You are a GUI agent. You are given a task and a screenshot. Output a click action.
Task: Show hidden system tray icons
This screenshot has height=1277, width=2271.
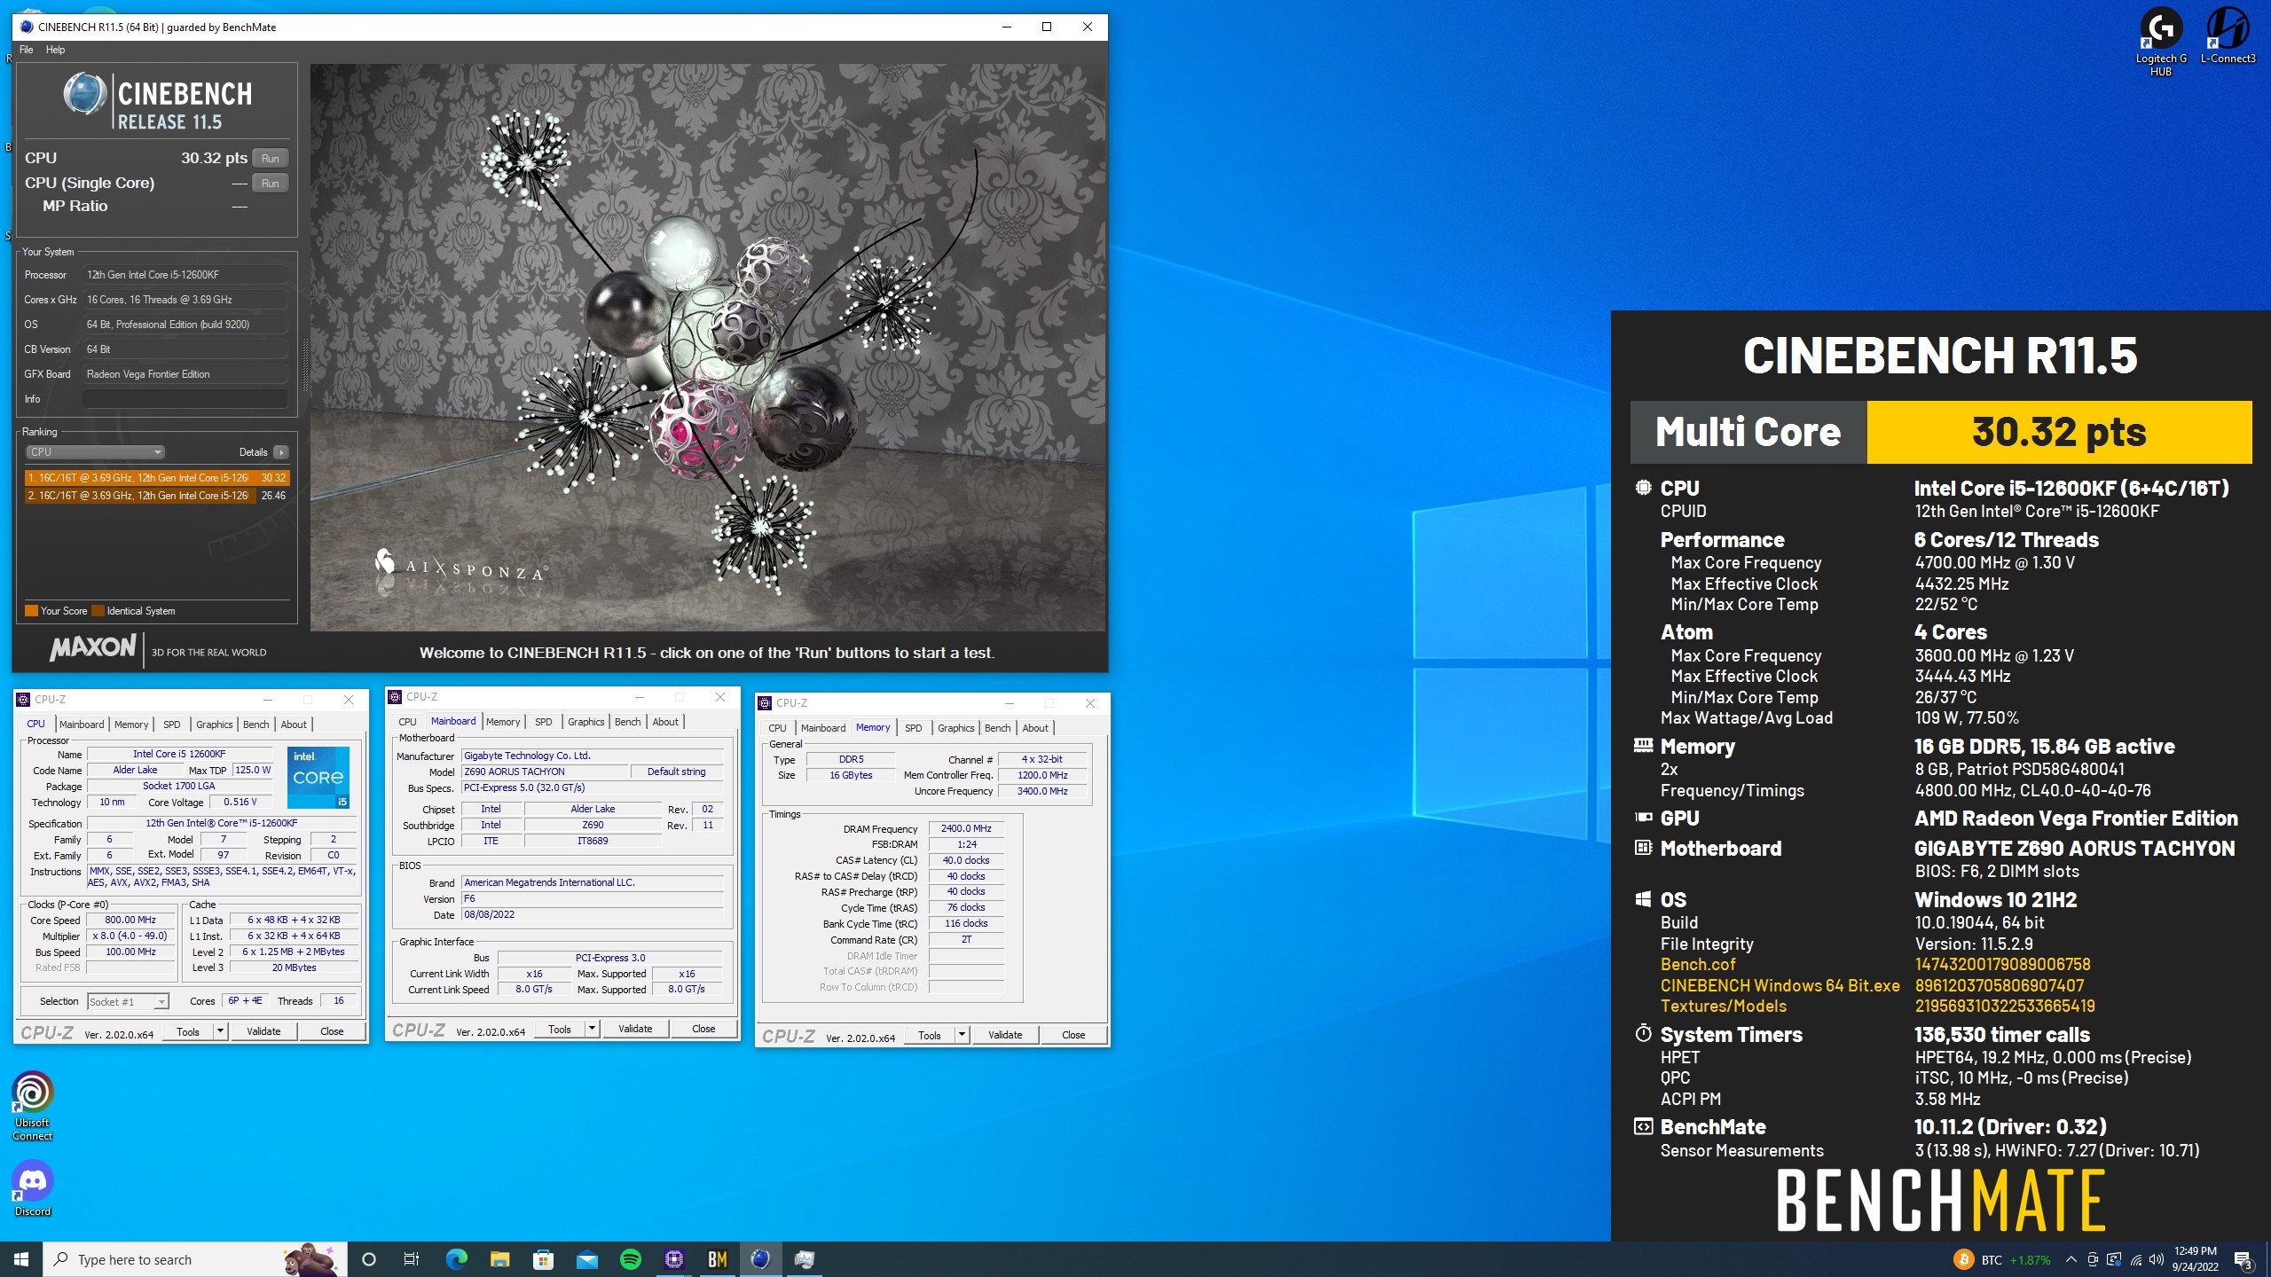click(x=2071, y=1259)
